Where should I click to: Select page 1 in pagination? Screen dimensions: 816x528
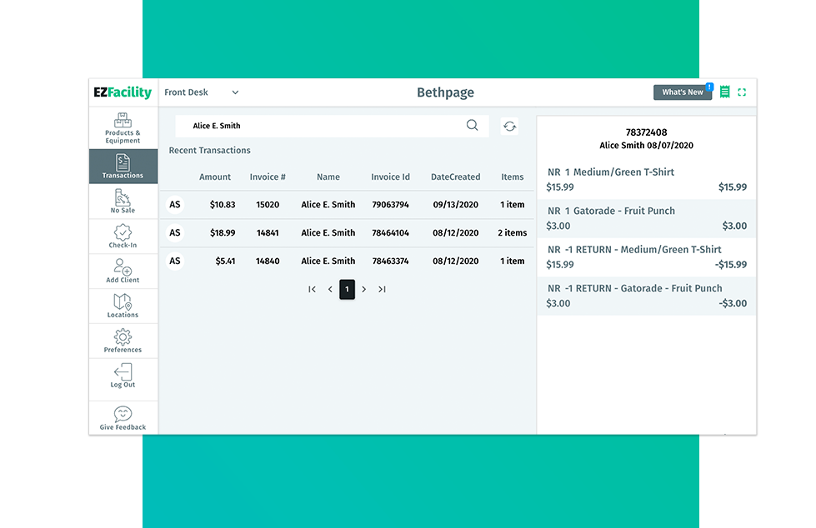pos(347,289)
